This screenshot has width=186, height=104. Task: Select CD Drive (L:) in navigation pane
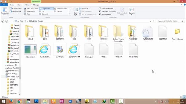pos(11,74)
